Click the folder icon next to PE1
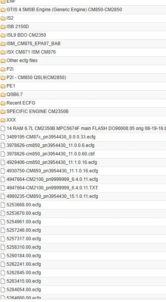166x302 pixels. [x=3, y=86]
